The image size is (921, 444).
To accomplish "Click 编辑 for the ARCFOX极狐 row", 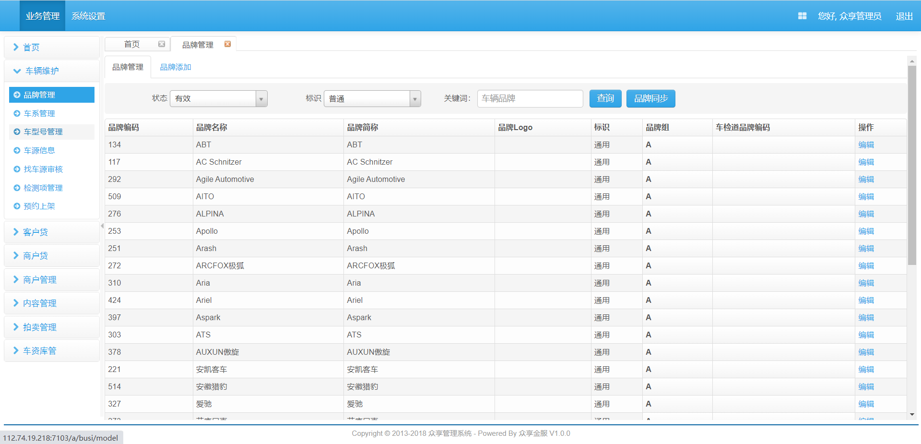I will coord(866,266).
